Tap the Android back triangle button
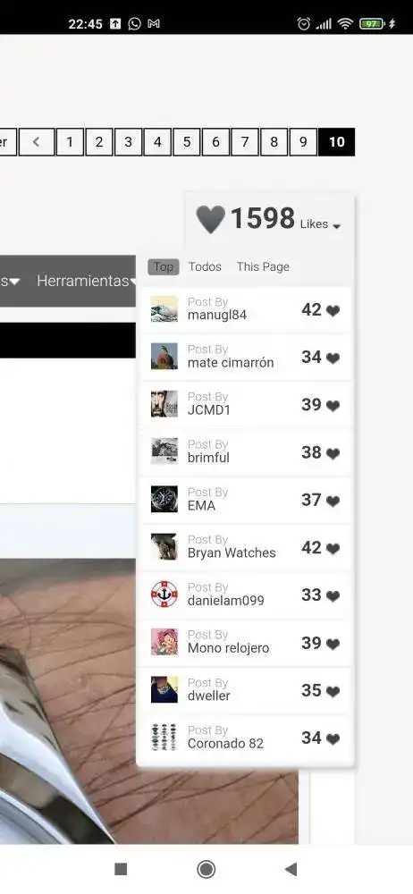Viewport: 413px width, 894px height. tap(291, 869)
